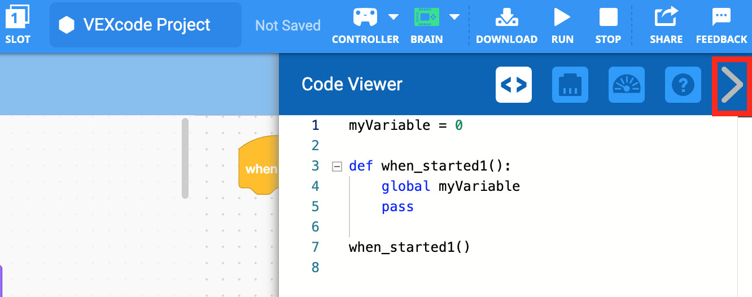Viewport: 752px width, 297px height.
Task: Click the Slot 1 icon
Action: coord(18,17)
